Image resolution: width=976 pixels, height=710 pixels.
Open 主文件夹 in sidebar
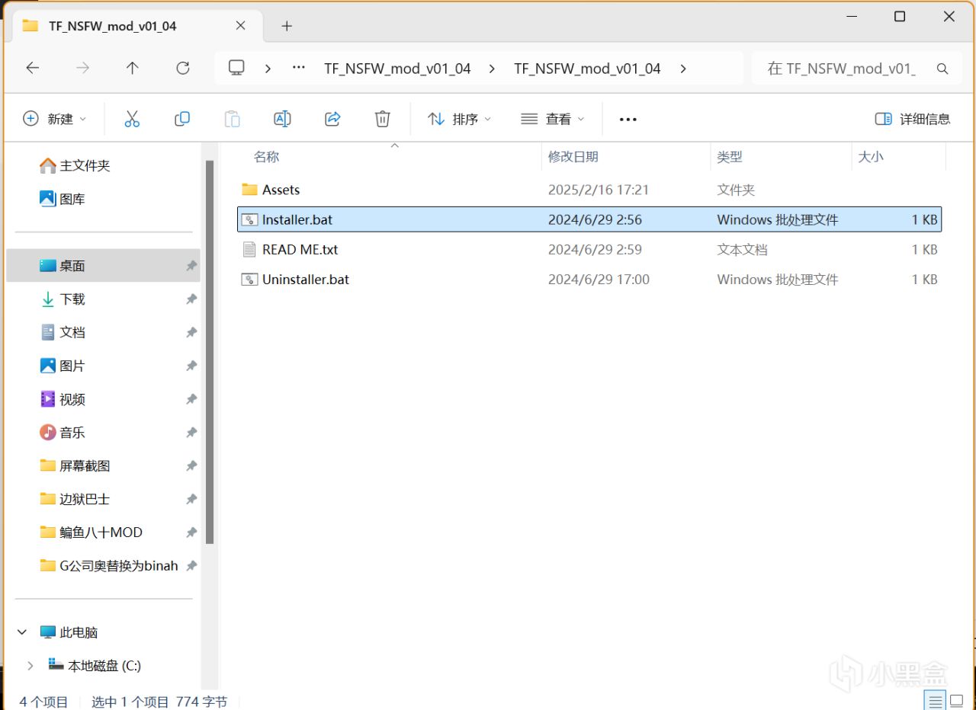tap(75, 165)
